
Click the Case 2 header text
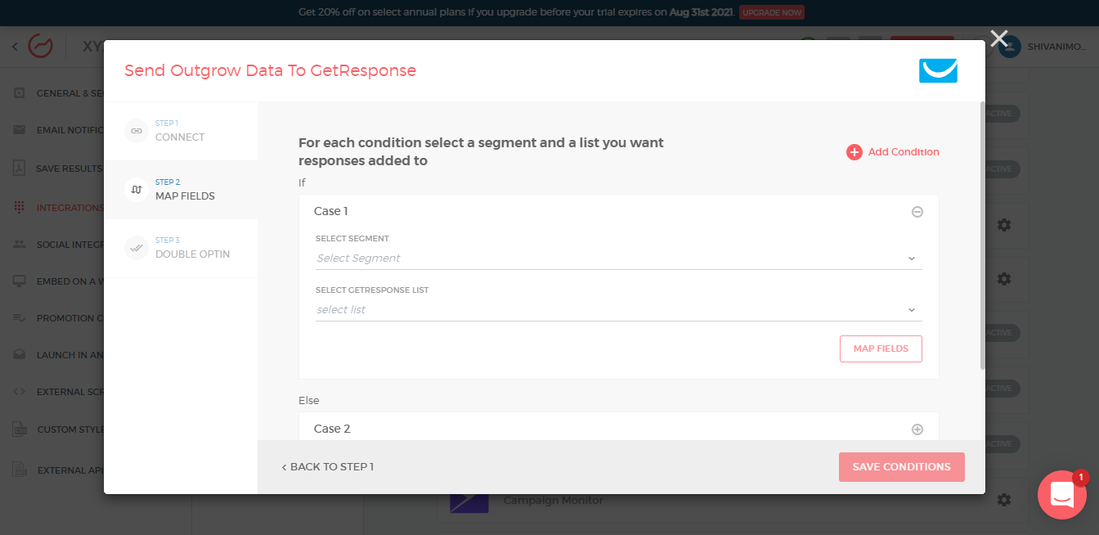point(332,429)
